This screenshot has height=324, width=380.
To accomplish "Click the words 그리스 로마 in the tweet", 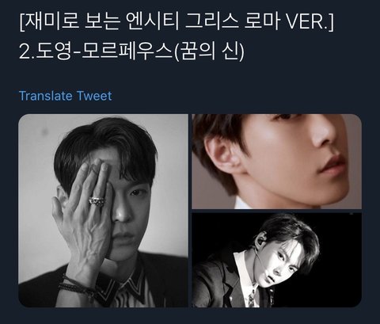I will click(x=232, y=22).
